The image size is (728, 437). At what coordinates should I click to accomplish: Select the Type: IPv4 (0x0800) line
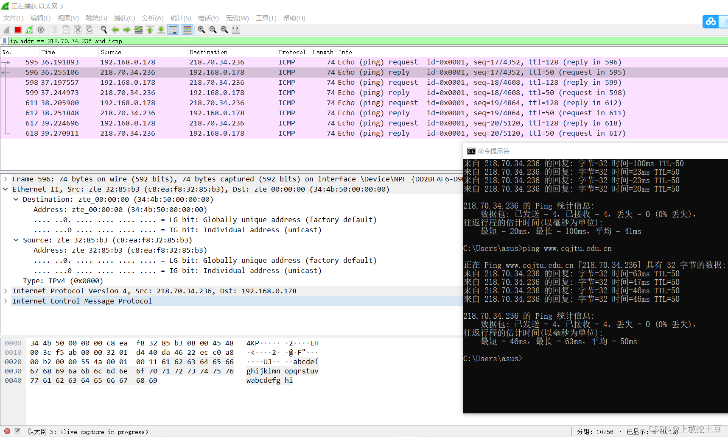[x=63, y=281]
